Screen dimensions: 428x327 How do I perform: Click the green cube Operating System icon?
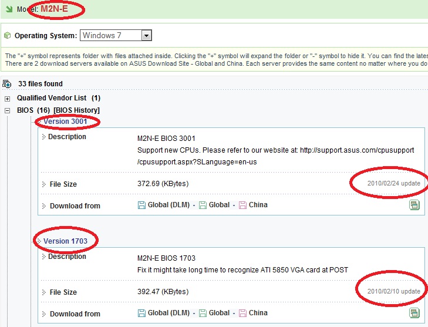pyautogui.click(x=8, y=35)
